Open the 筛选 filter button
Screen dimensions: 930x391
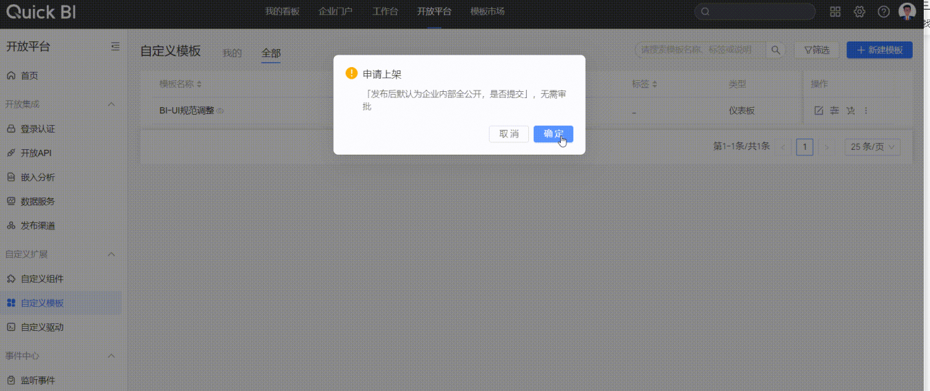click(x=817, y=50)
